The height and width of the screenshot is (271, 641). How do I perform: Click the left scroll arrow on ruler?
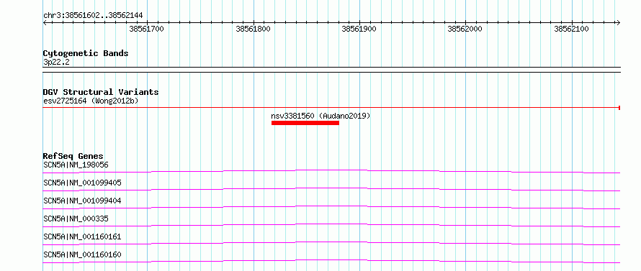click(x=45, y=23)
